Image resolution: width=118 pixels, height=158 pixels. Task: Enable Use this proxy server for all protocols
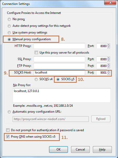point(36,53)
